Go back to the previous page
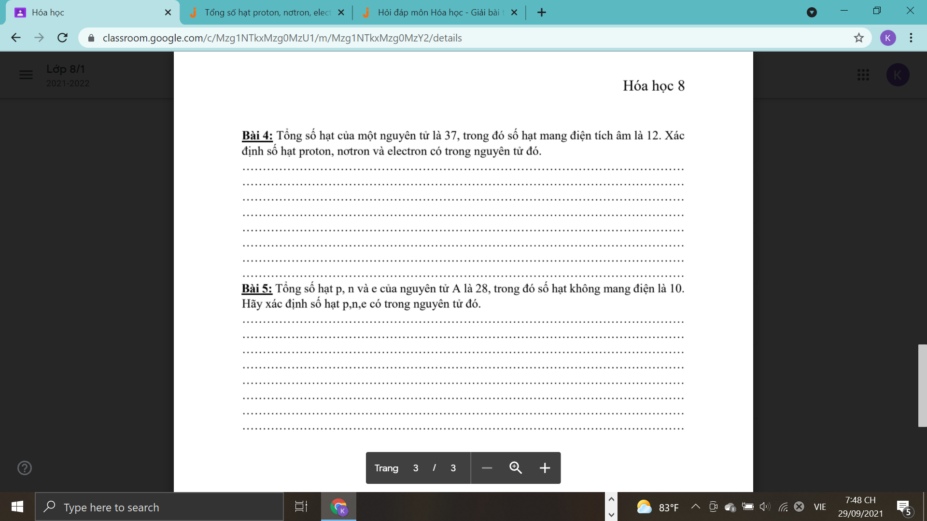927x521 pixels. [16, 38]
